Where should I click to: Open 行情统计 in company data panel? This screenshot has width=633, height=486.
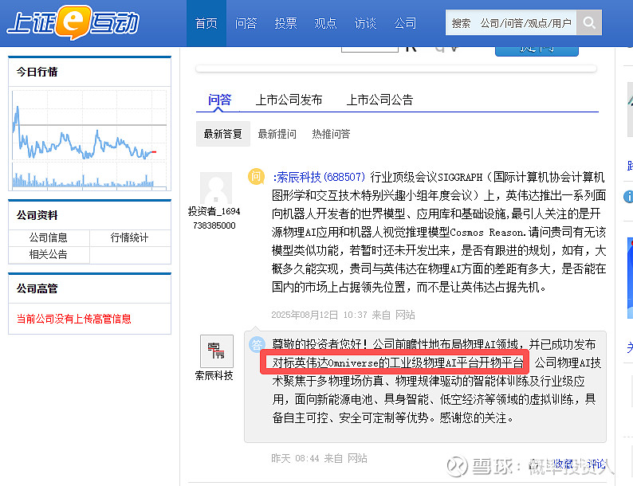[130, 237]
